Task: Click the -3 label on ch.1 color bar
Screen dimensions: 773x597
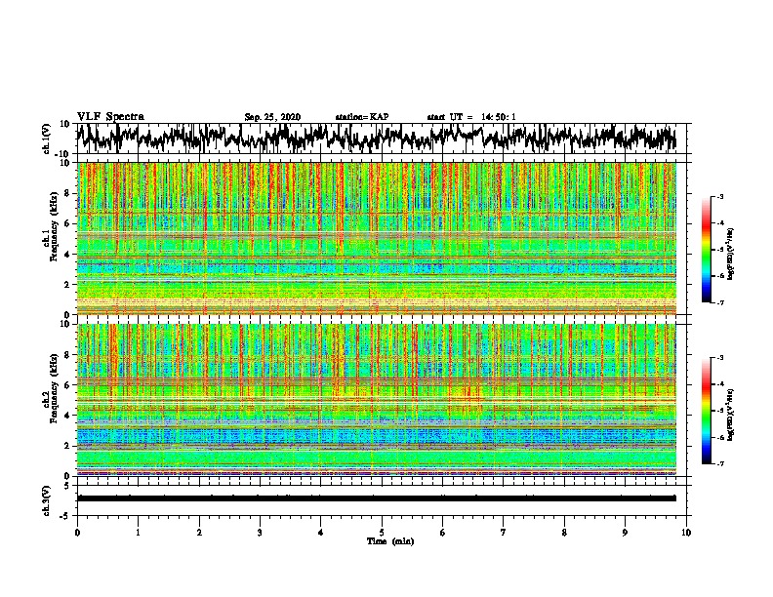Action: 719,197
